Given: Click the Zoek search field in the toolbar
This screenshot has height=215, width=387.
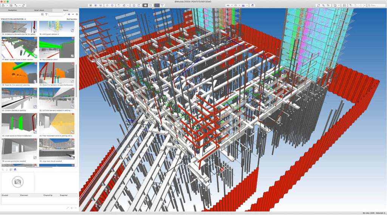Looking at the screenshot, I should pos(376,5).
